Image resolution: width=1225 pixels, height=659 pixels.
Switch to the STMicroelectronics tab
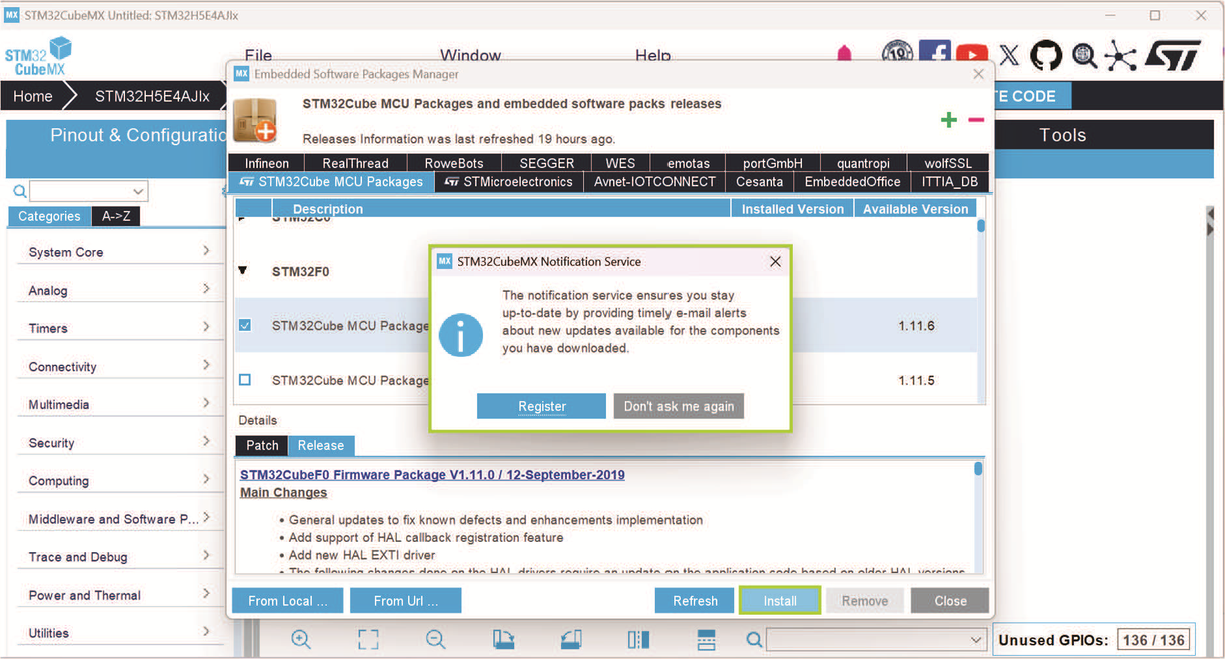(x=509, y=182)
